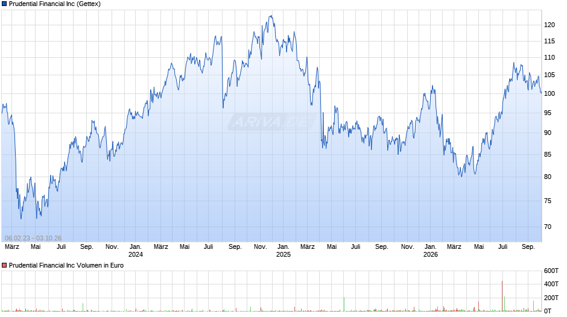This screenshot has height=317, width=567.
Task: Click the 90 price axis label
Action: pos(548,133)
